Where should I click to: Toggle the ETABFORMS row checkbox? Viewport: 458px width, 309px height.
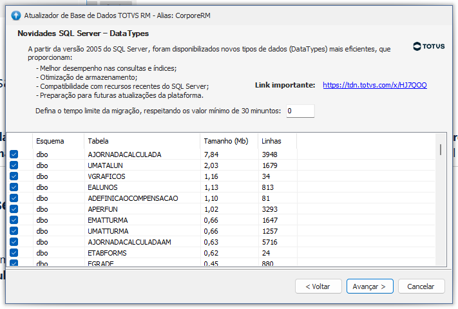click(x=14, y=253)
